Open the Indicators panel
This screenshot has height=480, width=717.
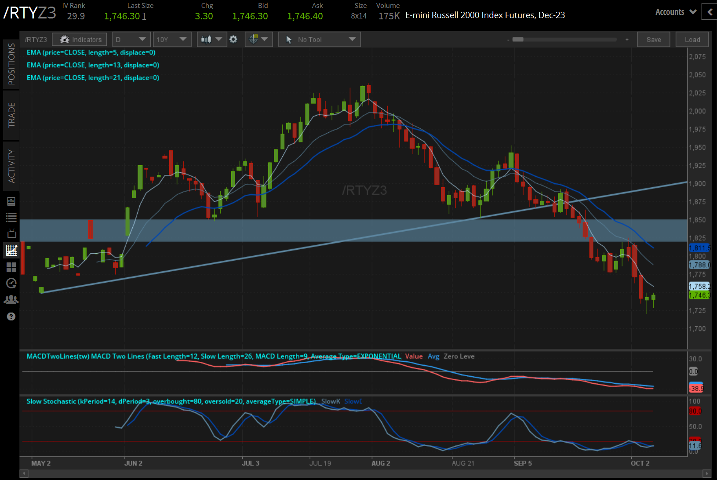point(80,40)
